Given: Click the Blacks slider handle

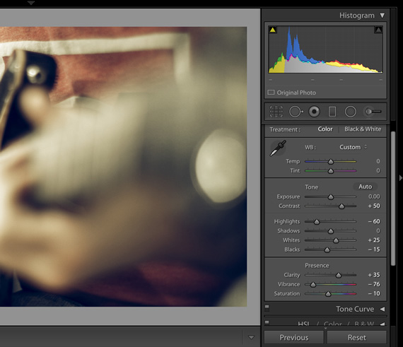Looking at the screenshot, I should click(x=327, y=249).
